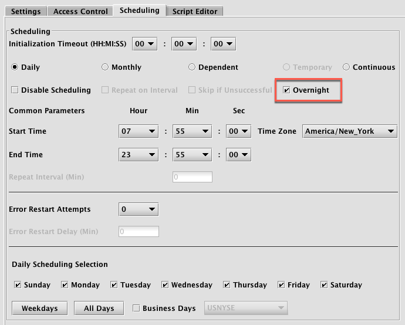Click the Weekdays button
The width and height of the screenshot is (405, 325).
(x=40, y=308)
